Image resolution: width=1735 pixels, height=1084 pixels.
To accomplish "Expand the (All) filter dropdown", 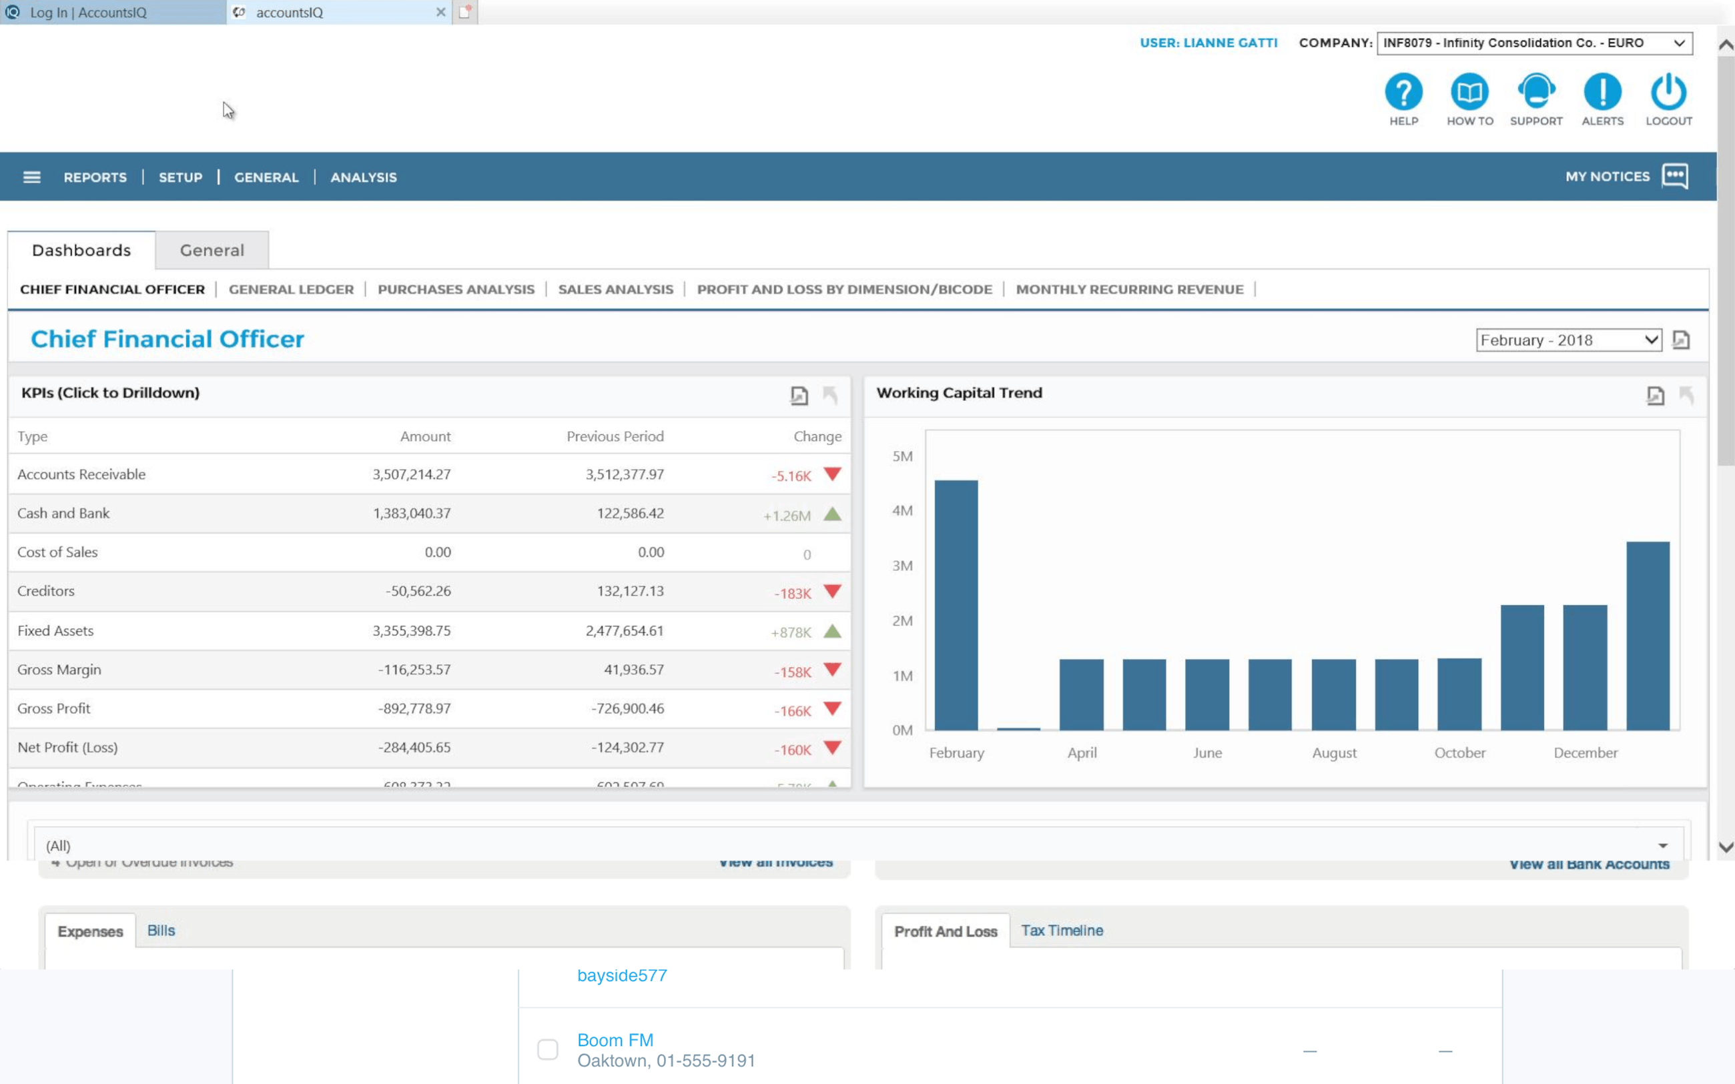I will [1664, 845].
